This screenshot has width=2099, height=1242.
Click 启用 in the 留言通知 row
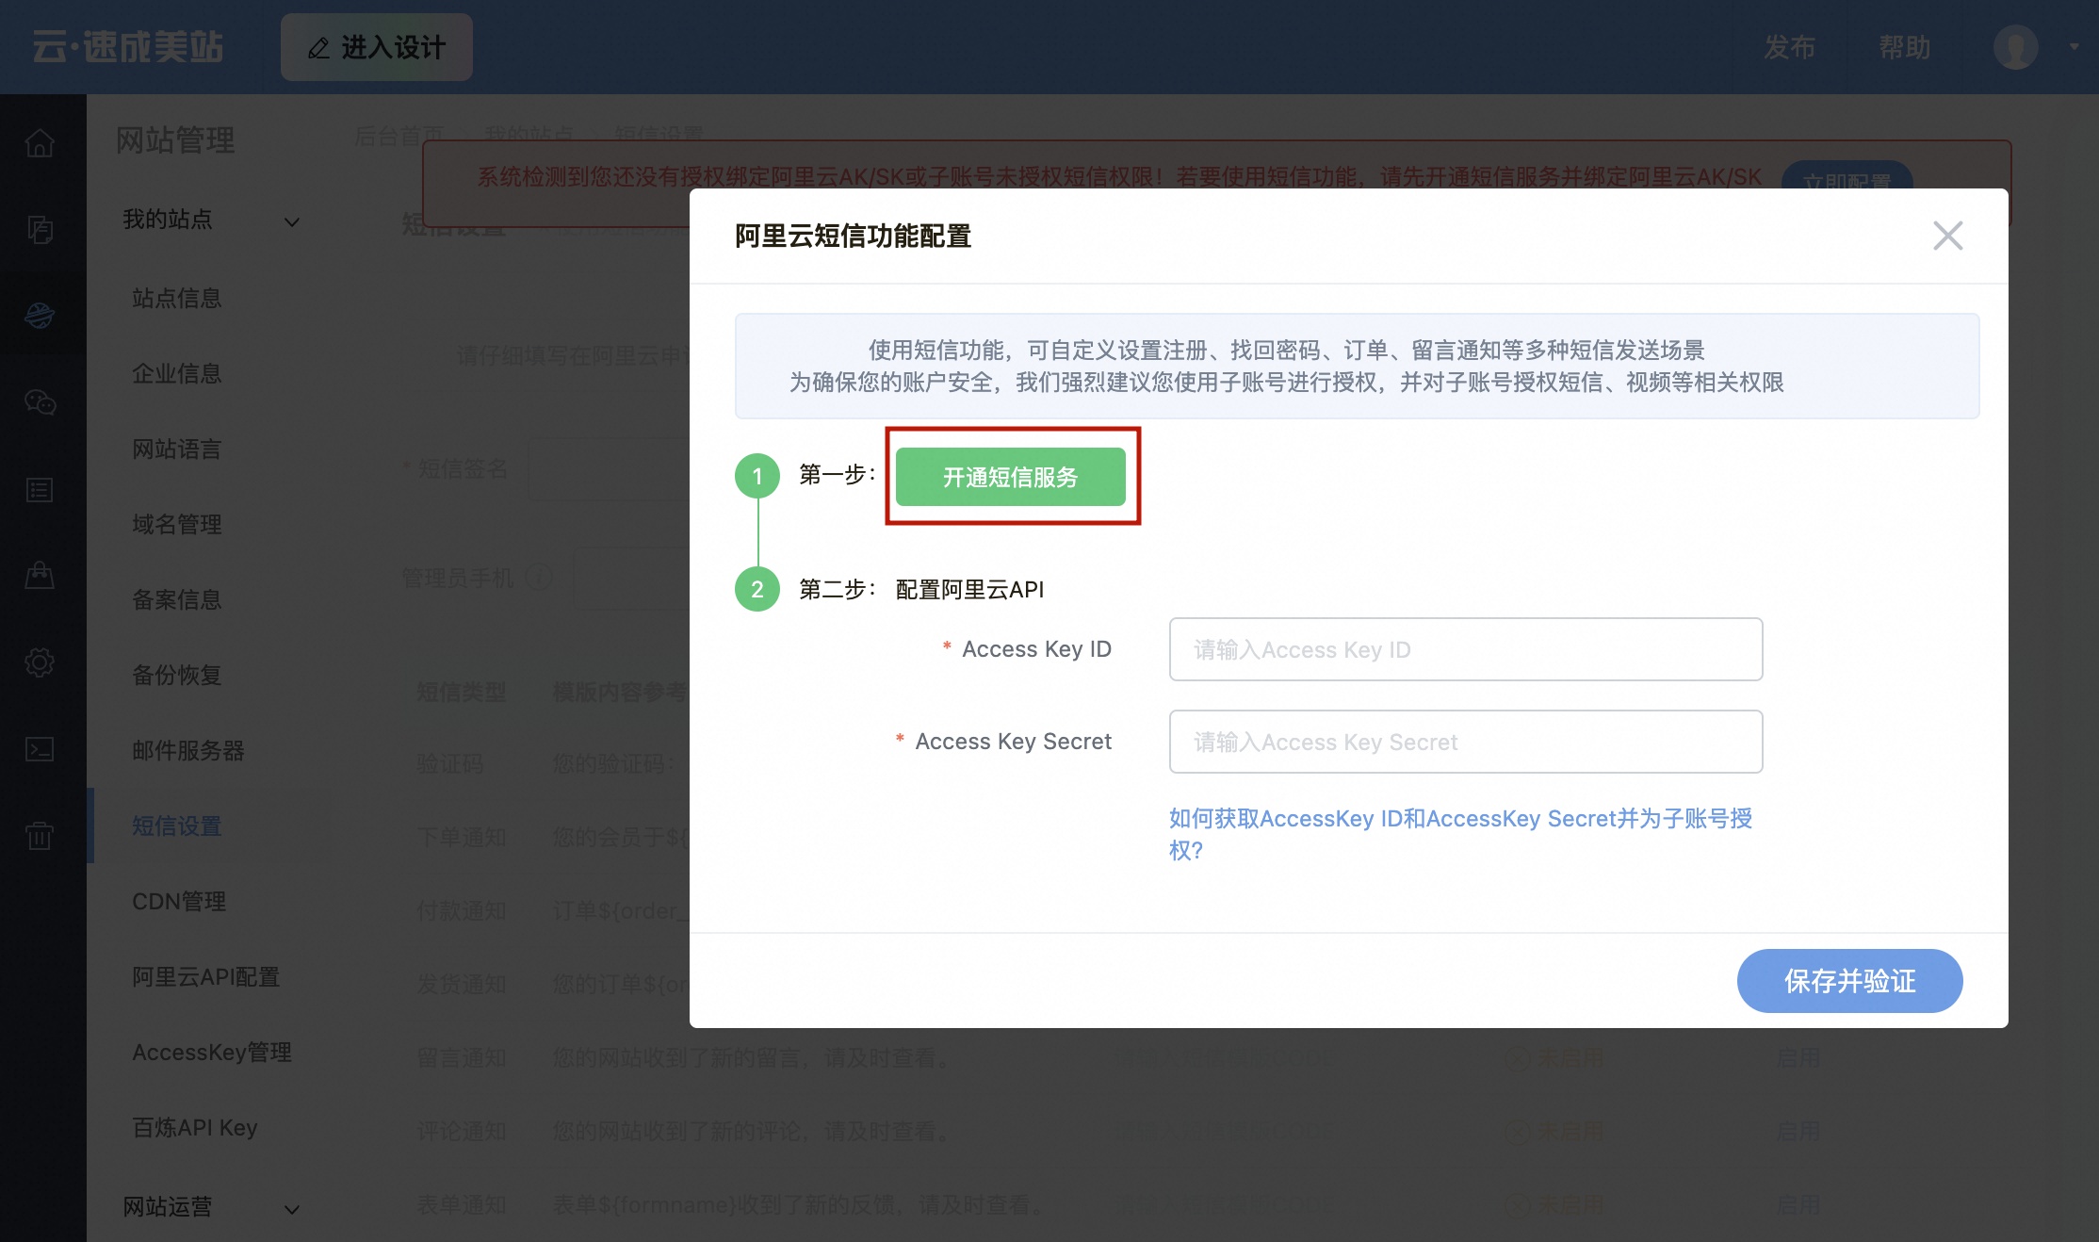coord(1798,1058)
